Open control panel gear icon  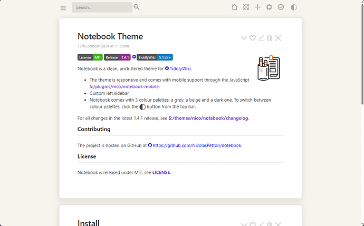pyautogui.click(x=269, y=7)
